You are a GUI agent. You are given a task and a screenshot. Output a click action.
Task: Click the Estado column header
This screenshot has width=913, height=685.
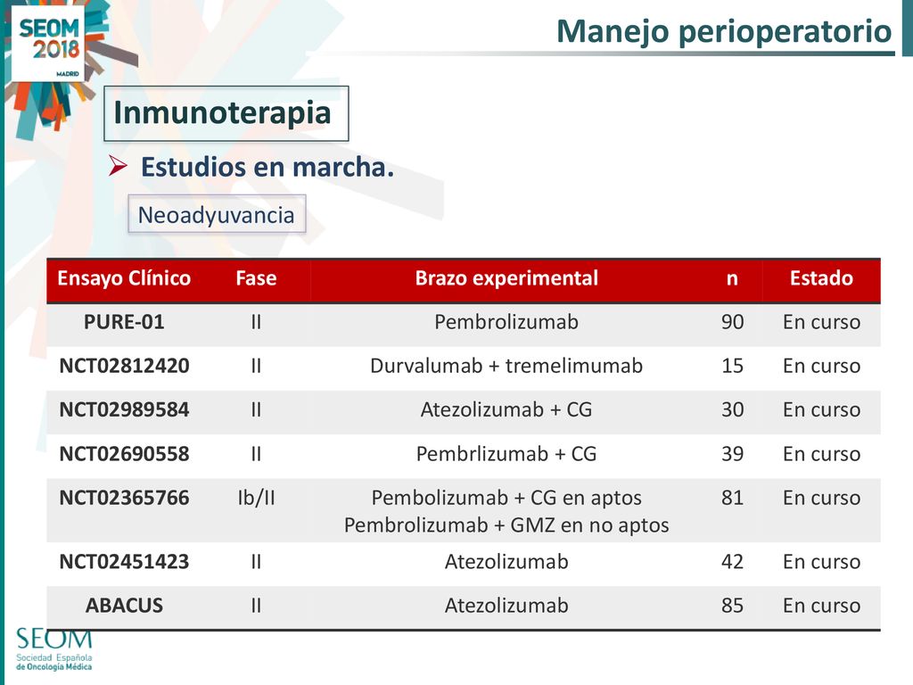click(821, 278)
